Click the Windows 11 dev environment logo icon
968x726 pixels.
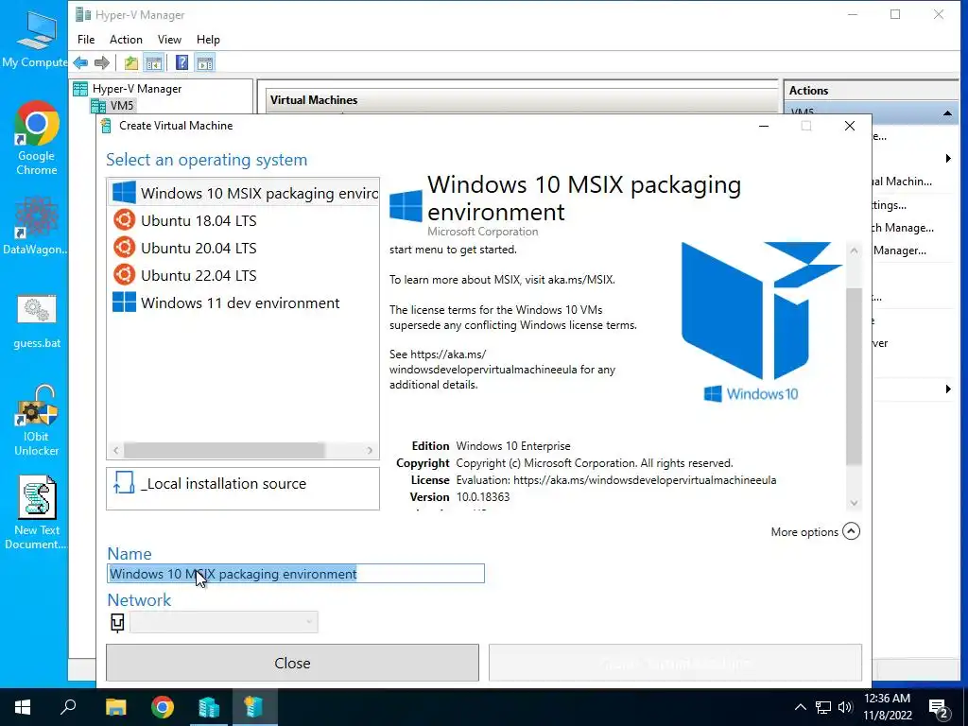tap(124, 302)
